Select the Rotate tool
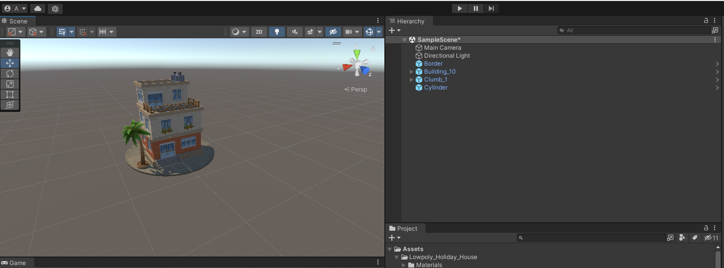Viewport: 724px width, 268px height. click(x=10, y=74)
